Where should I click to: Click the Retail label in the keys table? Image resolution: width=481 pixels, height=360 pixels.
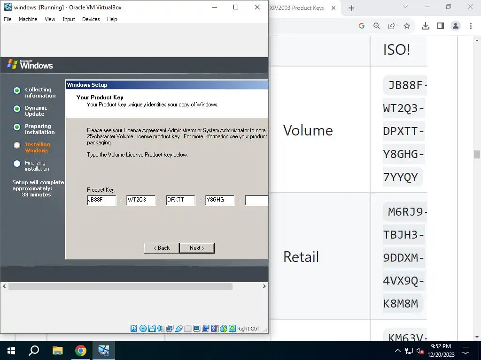point(301,257)
